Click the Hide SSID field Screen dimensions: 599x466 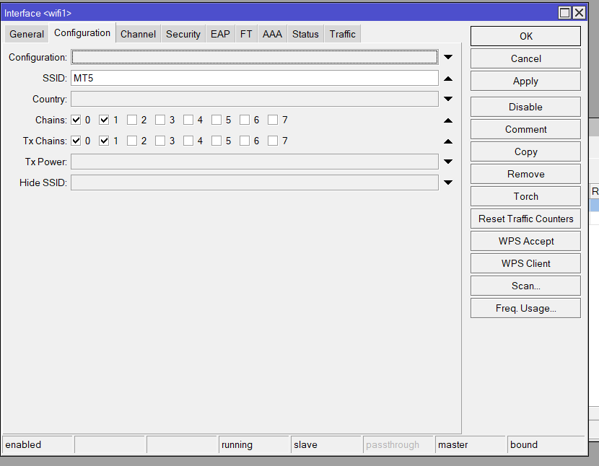(x=255, y=183)
